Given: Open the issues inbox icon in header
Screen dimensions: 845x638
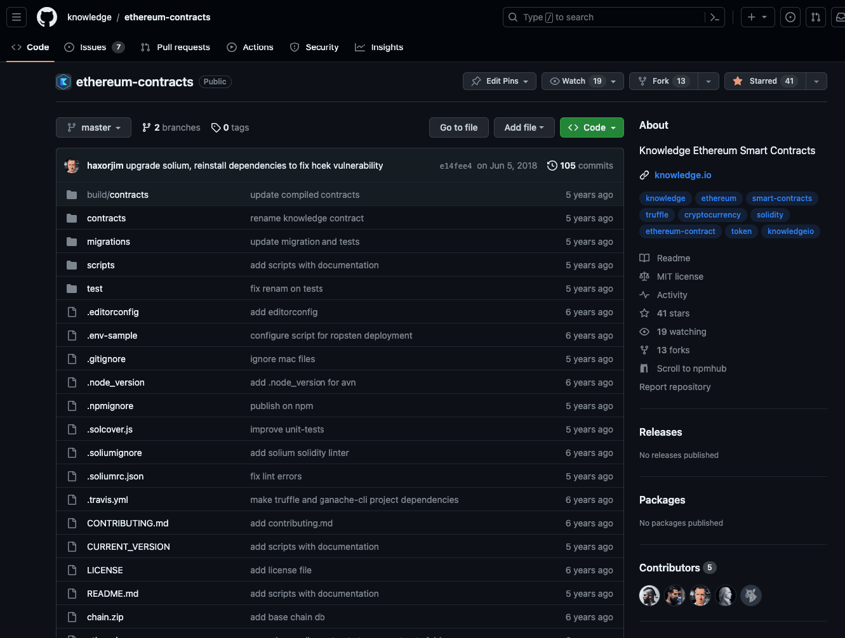Looking at the screenshot, I should pos(790,17).
